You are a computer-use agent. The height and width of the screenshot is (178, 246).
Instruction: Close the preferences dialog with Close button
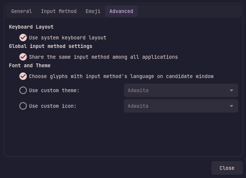227,168
